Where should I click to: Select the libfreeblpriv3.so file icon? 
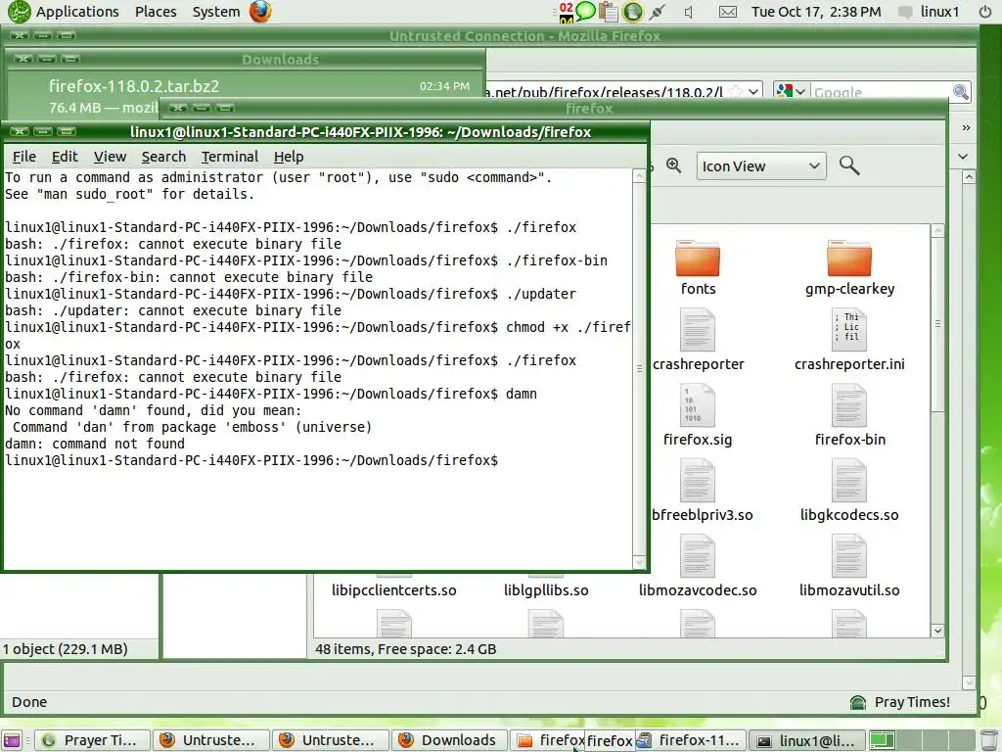pyautogui.click(x=698, y=481)
